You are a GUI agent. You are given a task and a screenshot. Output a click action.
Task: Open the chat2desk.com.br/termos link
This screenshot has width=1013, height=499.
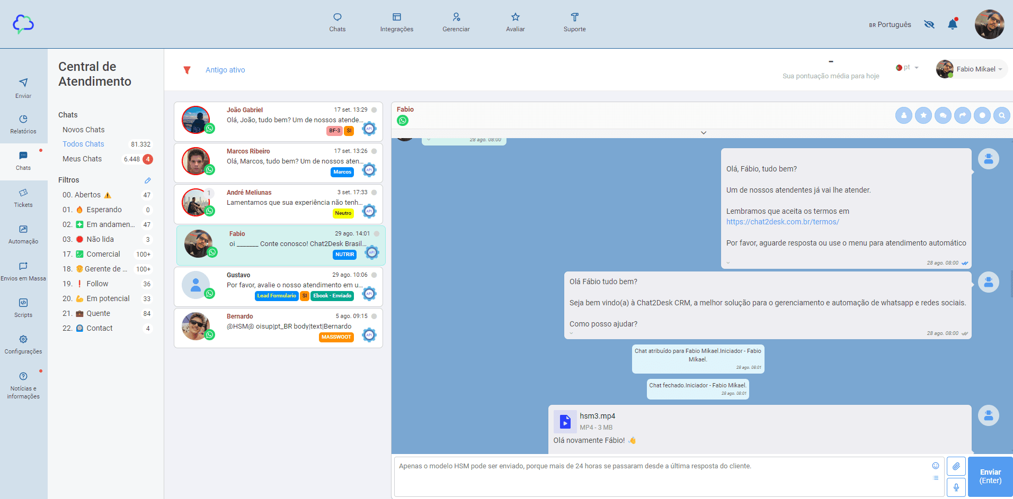click(x=783, y=222)
